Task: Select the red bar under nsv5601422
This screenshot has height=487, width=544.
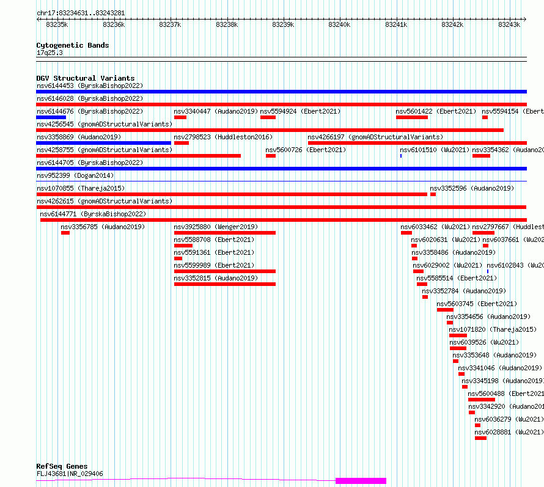Action: click(412, 117)
